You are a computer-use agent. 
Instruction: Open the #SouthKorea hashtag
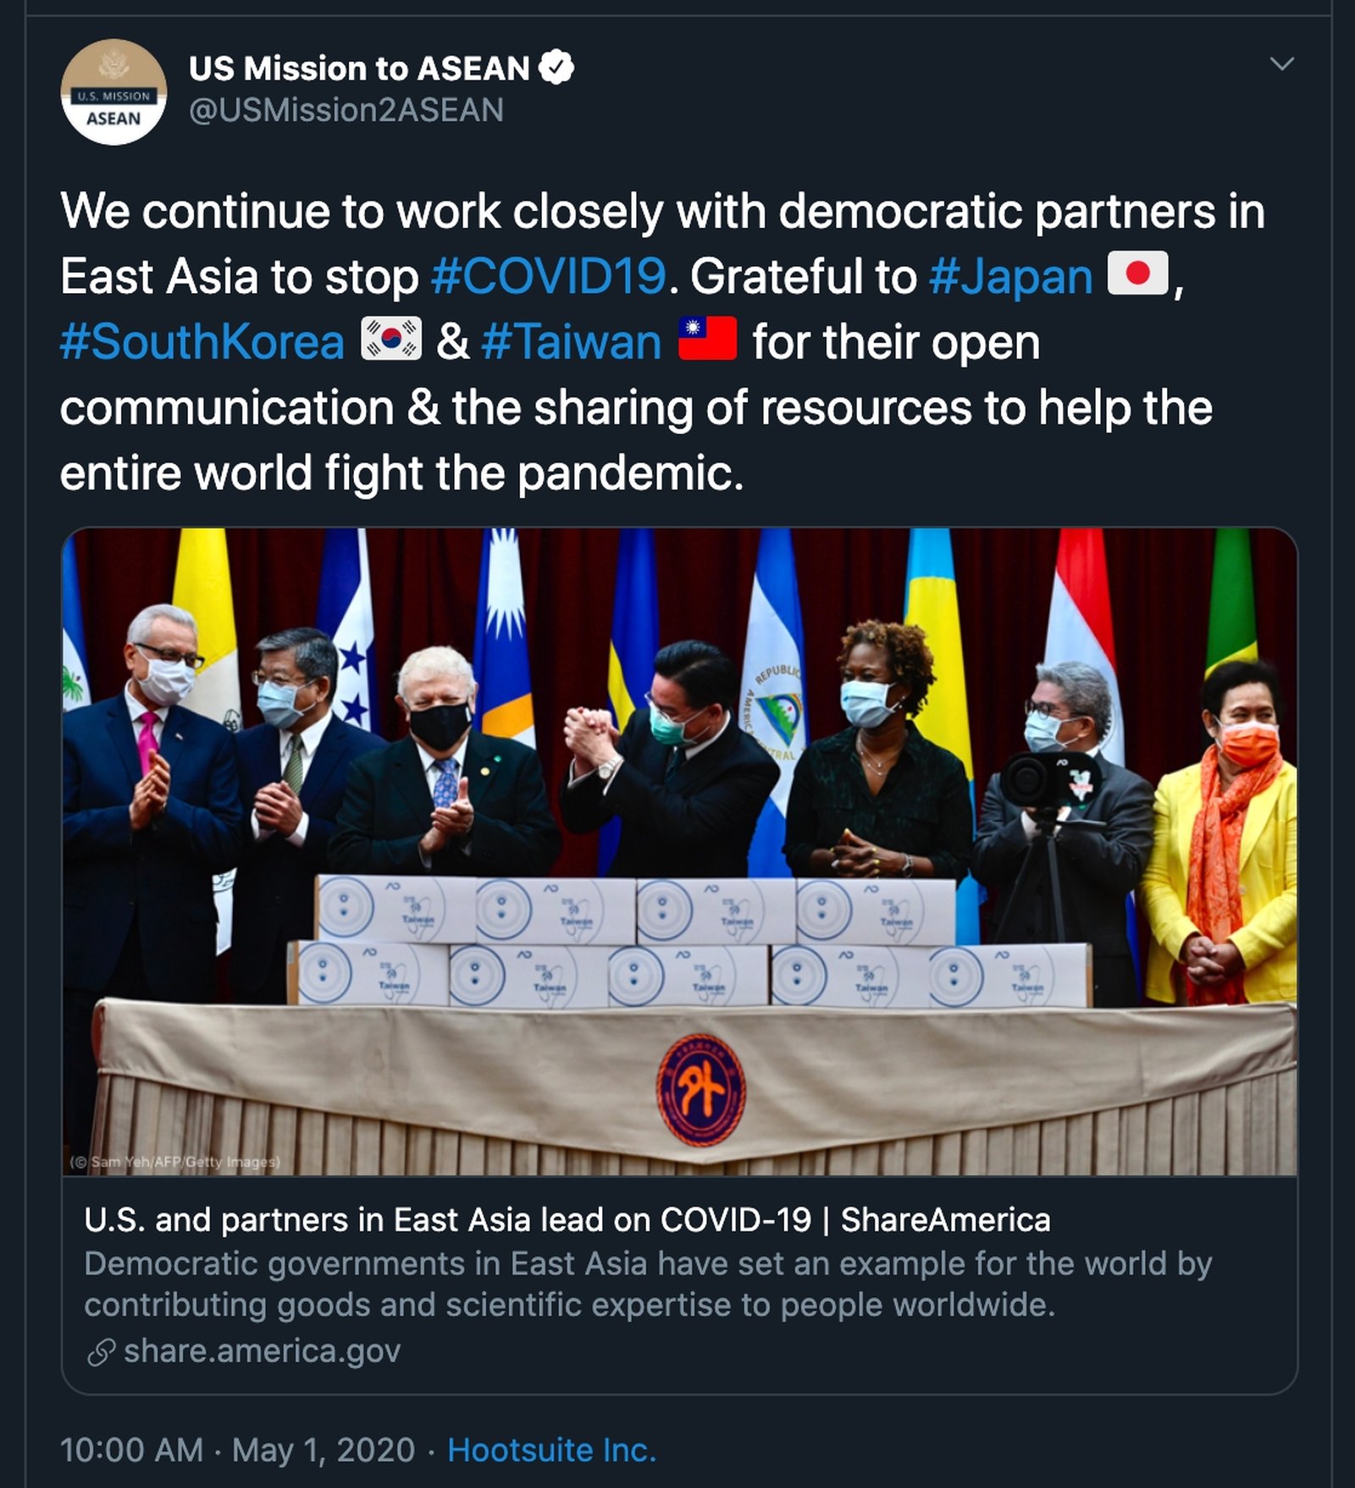coord(202,342)
